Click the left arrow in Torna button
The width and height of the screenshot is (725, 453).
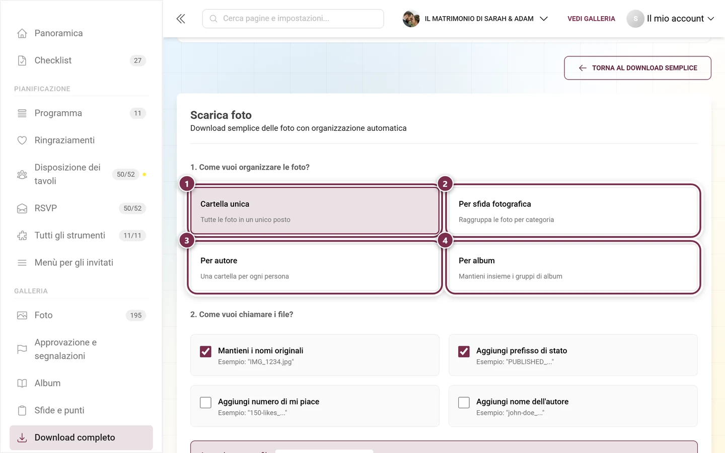pyautogui.click(x=583, y=68)
